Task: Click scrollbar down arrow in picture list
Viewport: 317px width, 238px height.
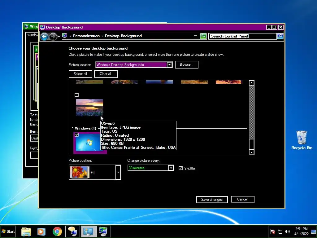Action: click(251, 152)
